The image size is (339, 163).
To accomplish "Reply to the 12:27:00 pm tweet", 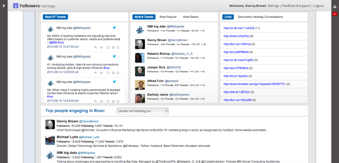I will 95,48.
